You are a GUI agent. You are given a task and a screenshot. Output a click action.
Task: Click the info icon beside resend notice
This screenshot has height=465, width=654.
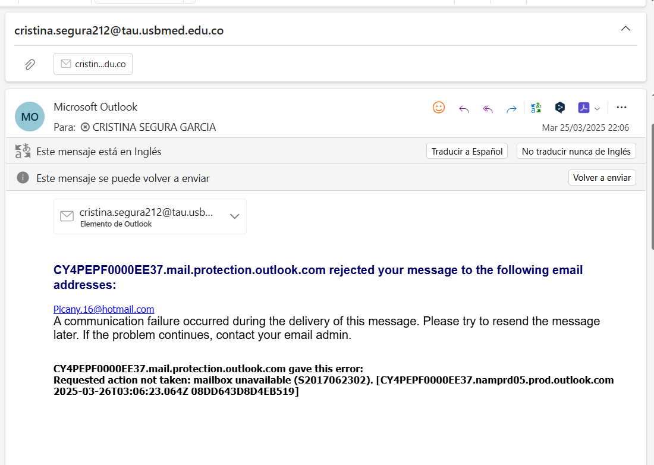point(23,178)
